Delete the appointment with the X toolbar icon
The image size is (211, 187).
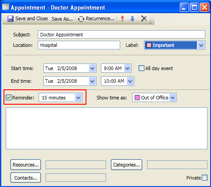pos(144,18)
